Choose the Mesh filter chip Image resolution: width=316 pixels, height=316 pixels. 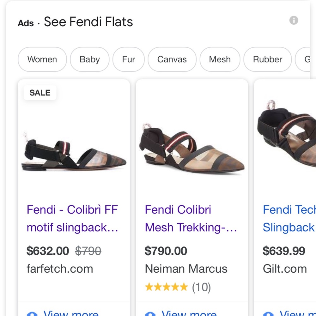pyautogui.click(x=220, y=59)
